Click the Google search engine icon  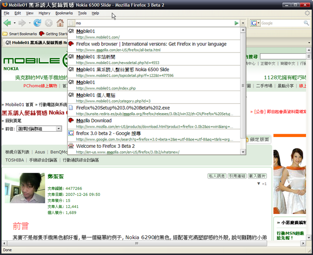[x=254, y=23]
